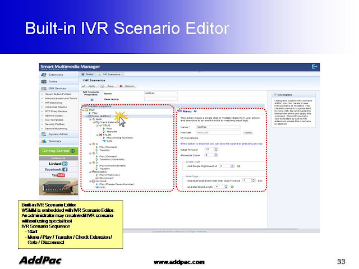Select the Transfer (Voice Mail) node
Screen dimensions: 359x269
coord(110,159)
